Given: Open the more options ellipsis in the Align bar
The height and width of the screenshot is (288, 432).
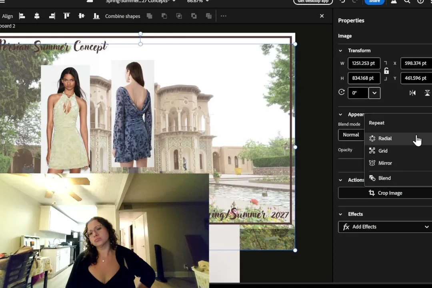Looking at the screenshot, I should tap(224, 16).
